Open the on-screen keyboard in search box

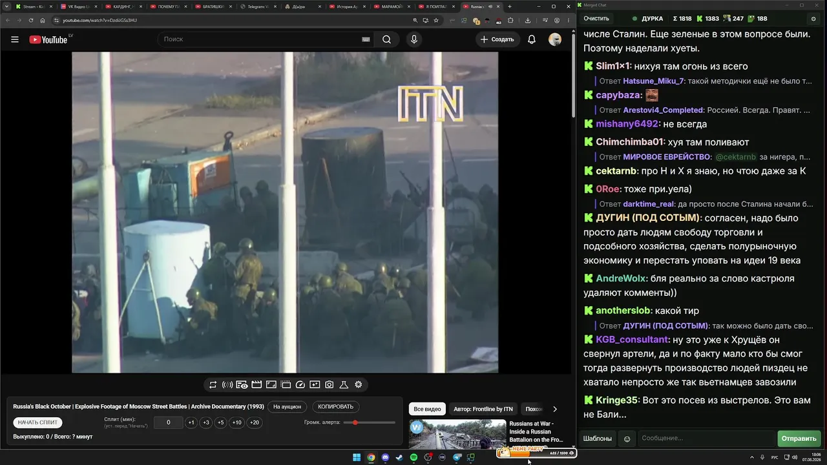point(366,39)
